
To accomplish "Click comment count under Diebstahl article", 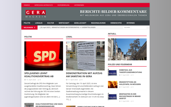I will pyautogui.click(x=132, y=75).
